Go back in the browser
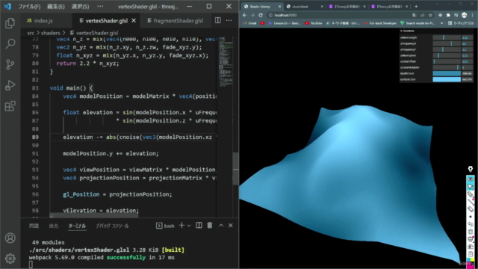The image size is (478, 269). click(x=244, y=15)
